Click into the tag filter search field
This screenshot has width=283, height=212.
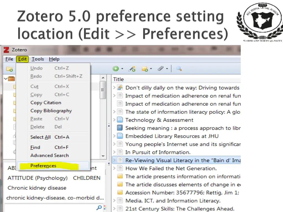click(51, 208)
